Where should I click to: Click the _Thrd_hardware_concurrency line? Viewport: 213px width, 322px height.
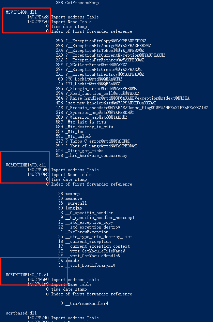pyautogui.click(x=92, y=156)
